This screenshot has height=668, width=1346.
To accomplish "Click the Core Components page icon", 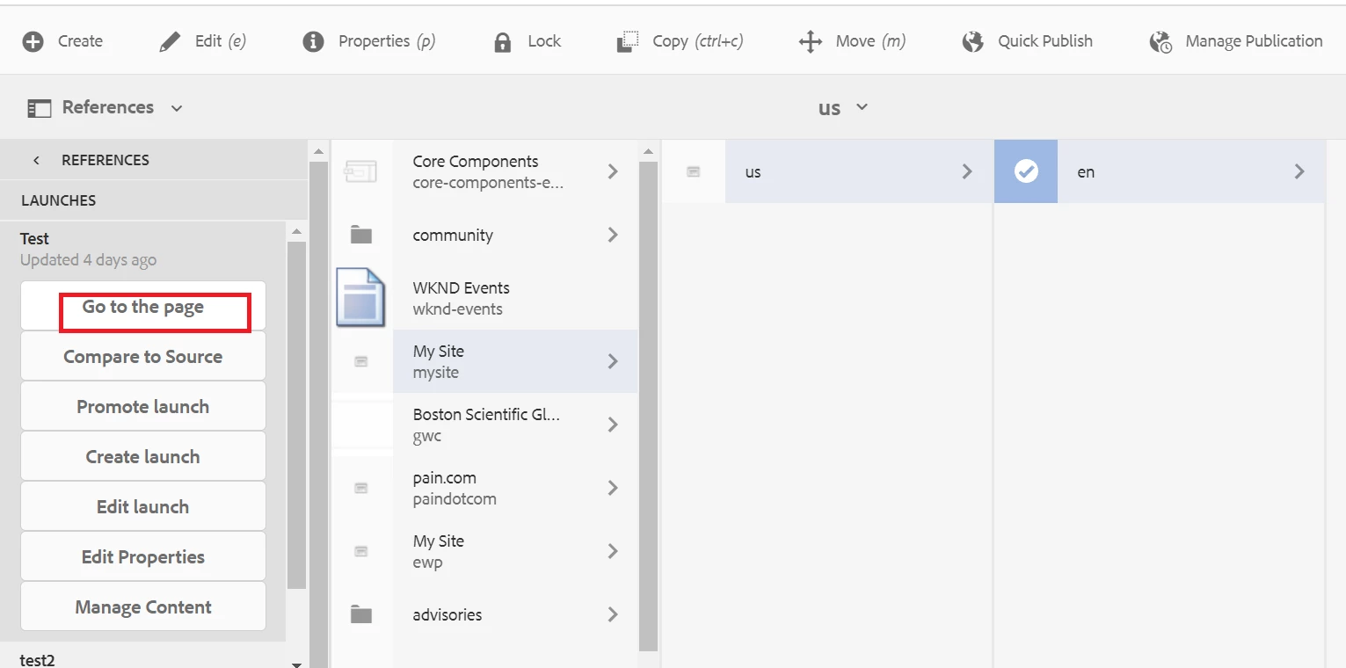I will point(360,171).
